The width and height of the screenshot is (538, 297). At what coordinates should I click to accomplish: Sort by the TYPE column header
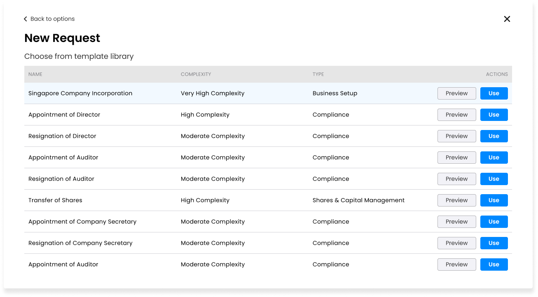[318, 74]
